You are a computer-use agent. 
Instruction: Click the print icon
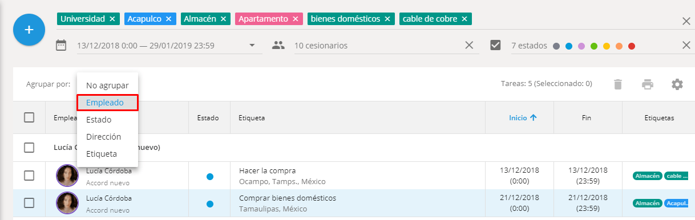tap(648, 84)
